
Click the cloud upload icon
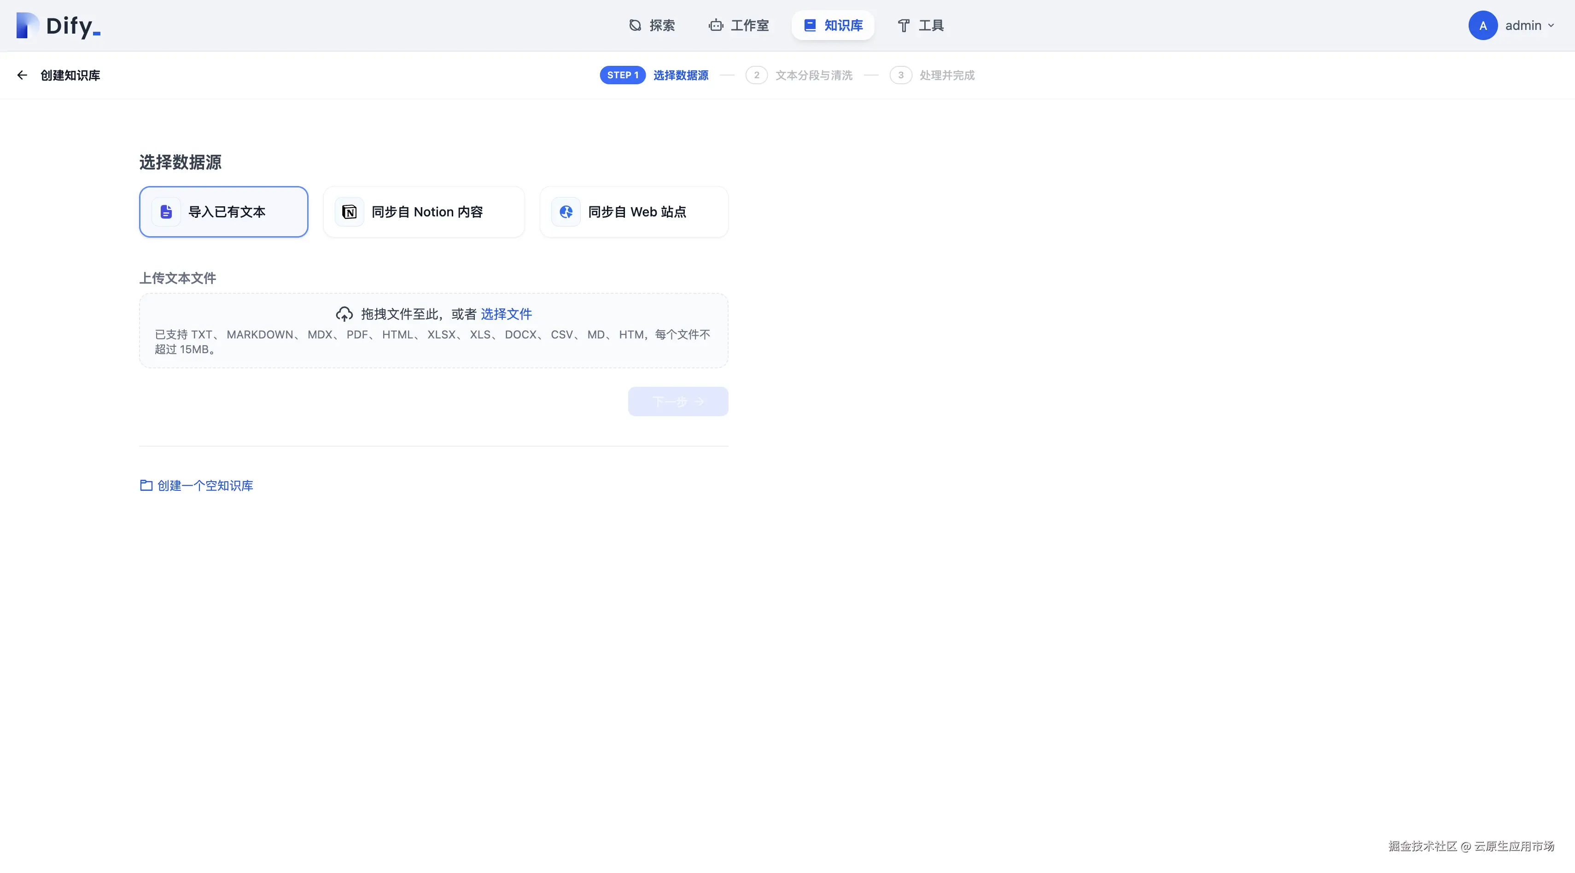(x=344, y=314)
